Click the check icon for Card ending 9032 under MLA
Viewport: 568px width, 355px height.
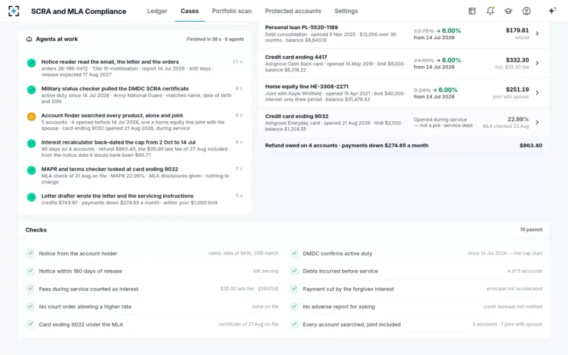pos(30,324)
